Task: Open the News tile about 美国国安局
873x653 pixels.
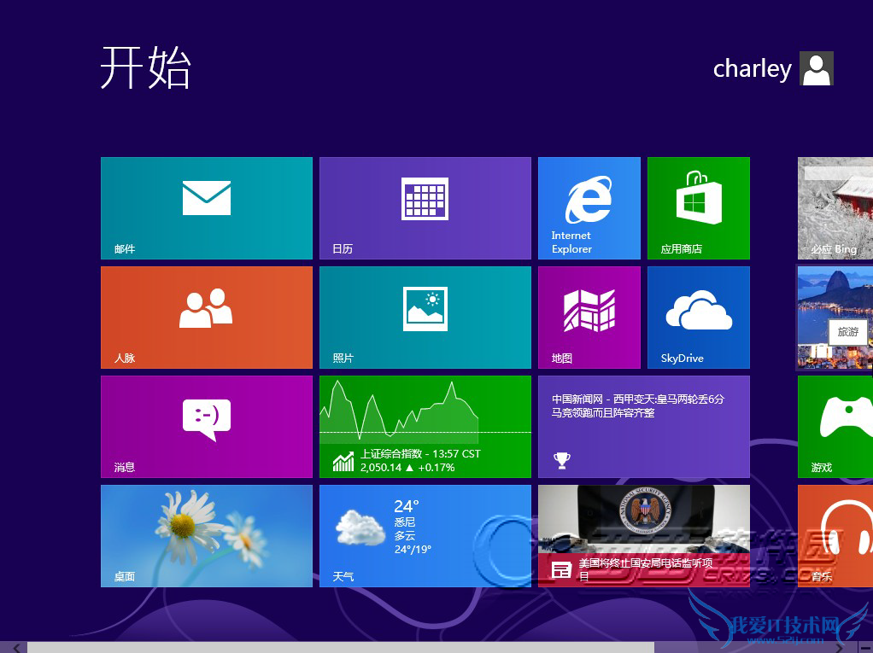Action: (644, 536)
